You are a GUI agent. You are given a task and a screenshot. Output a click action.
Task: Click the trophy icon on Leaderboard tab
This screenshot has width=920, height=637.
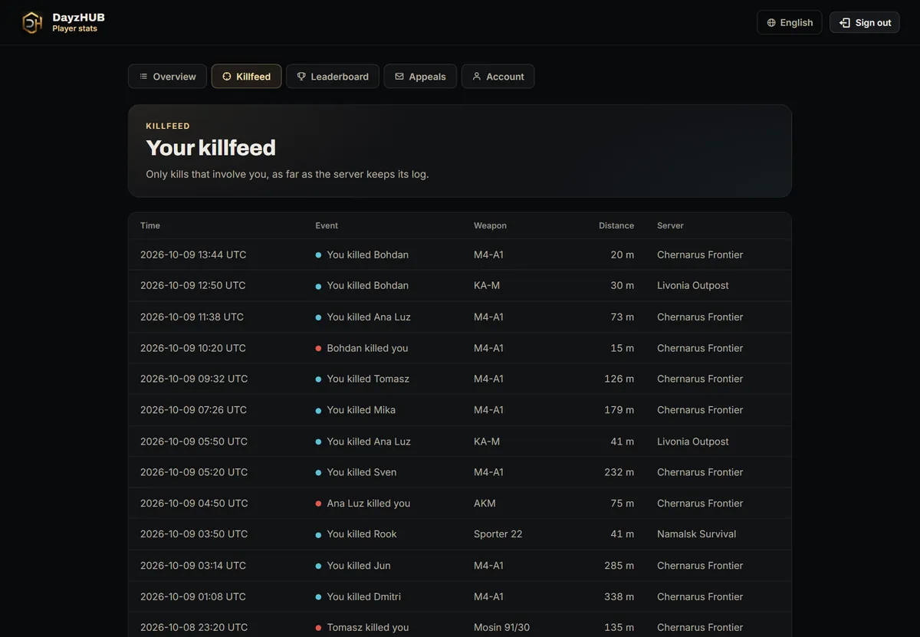point(301,77)
